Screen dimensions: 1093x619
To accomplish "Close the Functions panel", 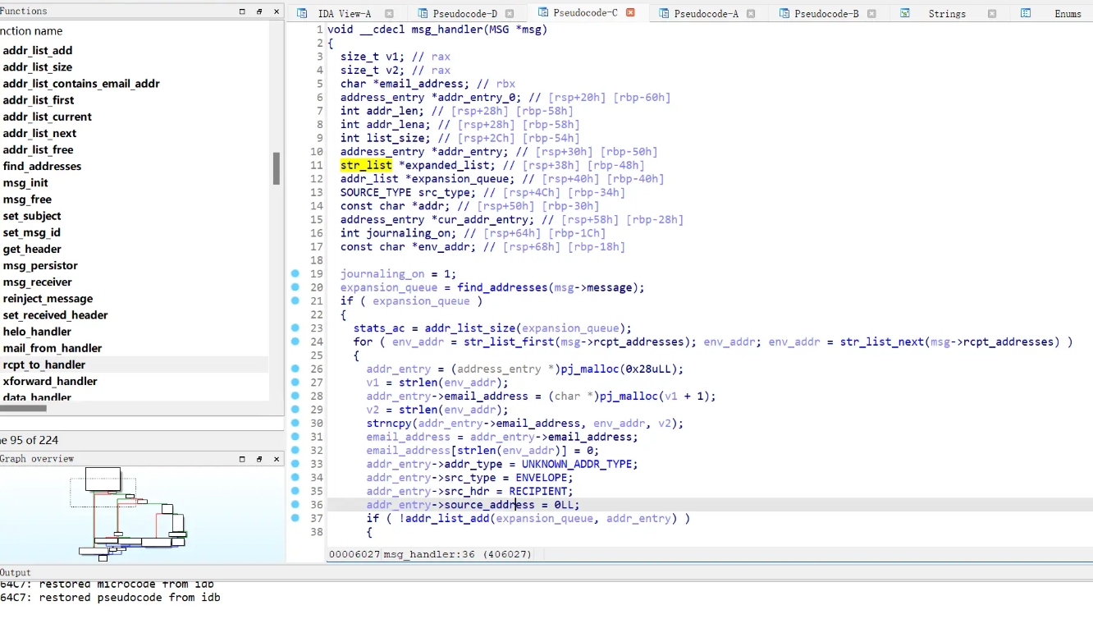I will (277, 11).
